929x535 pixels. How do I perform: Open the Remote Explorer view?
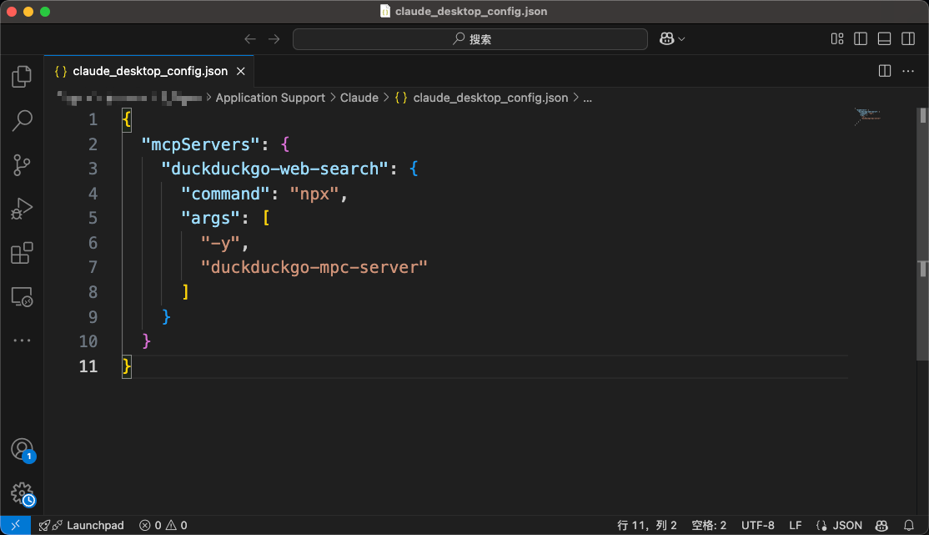pos(22,297)
